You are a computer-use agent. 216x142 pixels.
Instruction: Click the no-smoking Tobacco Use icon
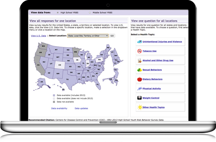[x=139, y=51]
